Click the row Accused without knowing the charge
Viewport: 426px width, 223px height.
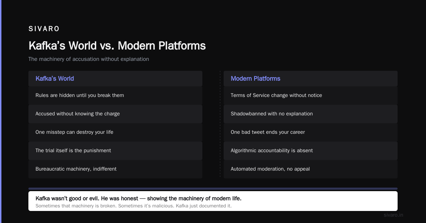coord(115,114)
